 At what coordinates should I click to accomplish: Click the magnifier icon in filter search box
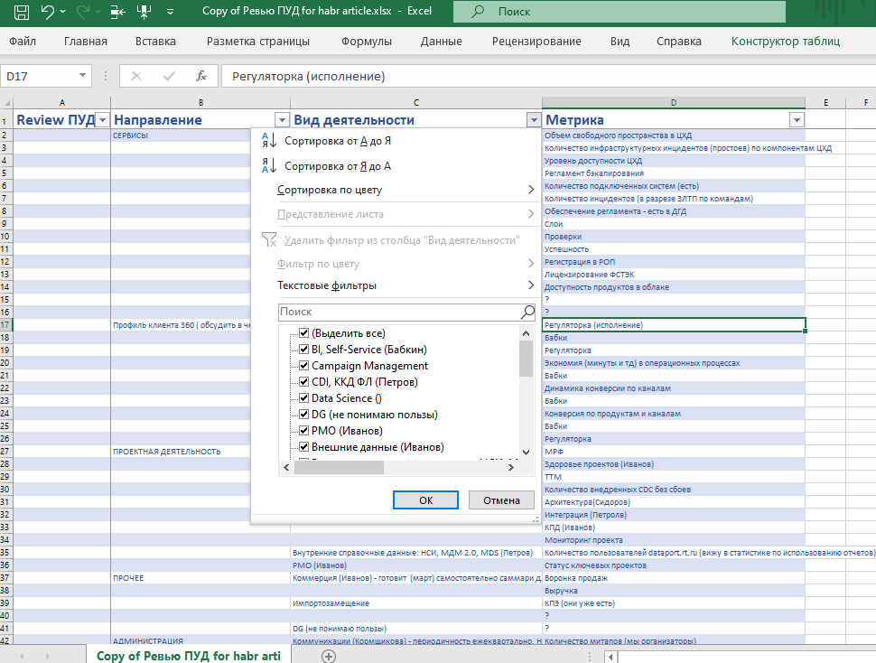tap(527, 312)
